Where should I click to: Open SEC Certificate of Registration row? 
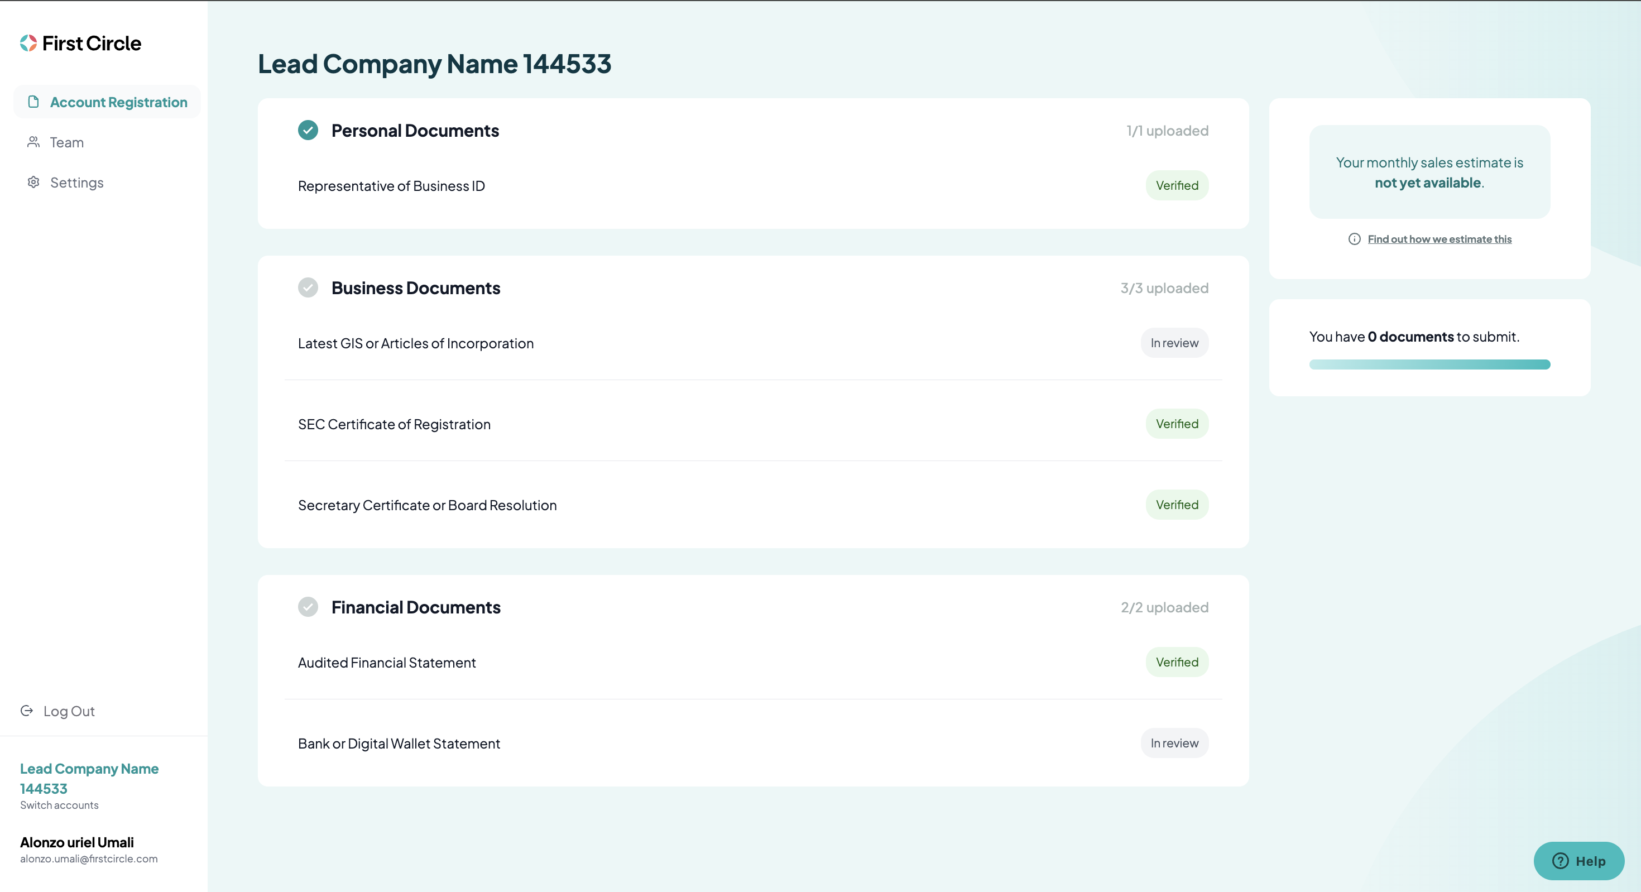coord(753,424)
